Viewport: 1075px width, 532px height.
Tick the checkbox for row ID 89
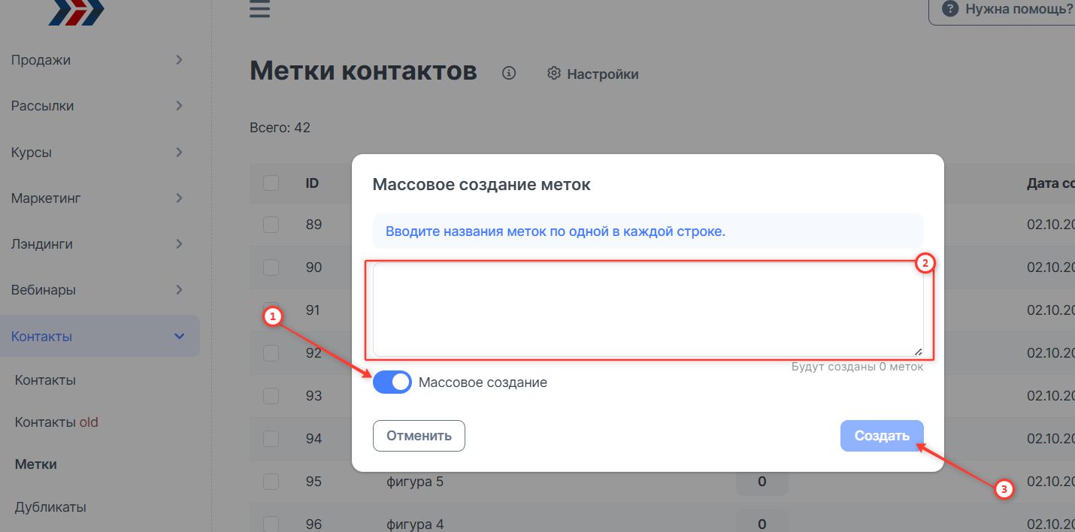[x=271, y=224]
